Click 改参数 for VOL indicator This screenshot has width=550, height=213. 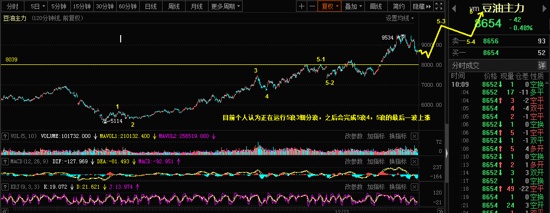pyautogui.click(x=354, y=136)
